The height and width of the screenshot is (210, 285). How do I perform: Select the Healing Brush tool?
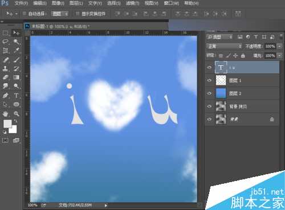(6, 60)
